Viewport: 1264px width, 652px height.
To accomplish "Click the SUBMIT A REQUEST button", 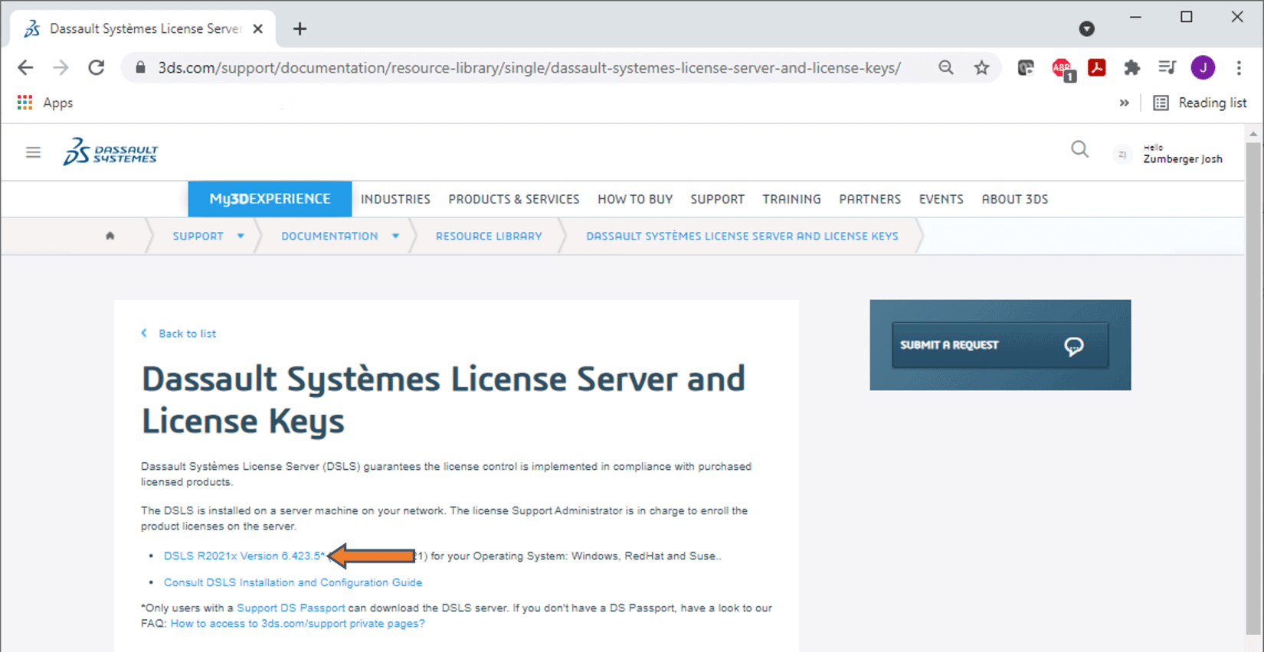I will (1000, 345).
